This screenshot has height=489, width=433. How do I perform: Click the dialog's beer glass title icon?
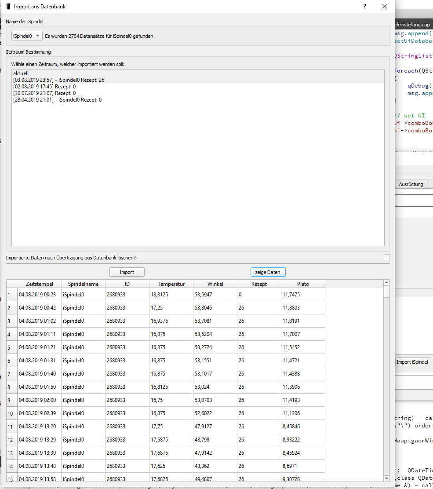[8, 7]
